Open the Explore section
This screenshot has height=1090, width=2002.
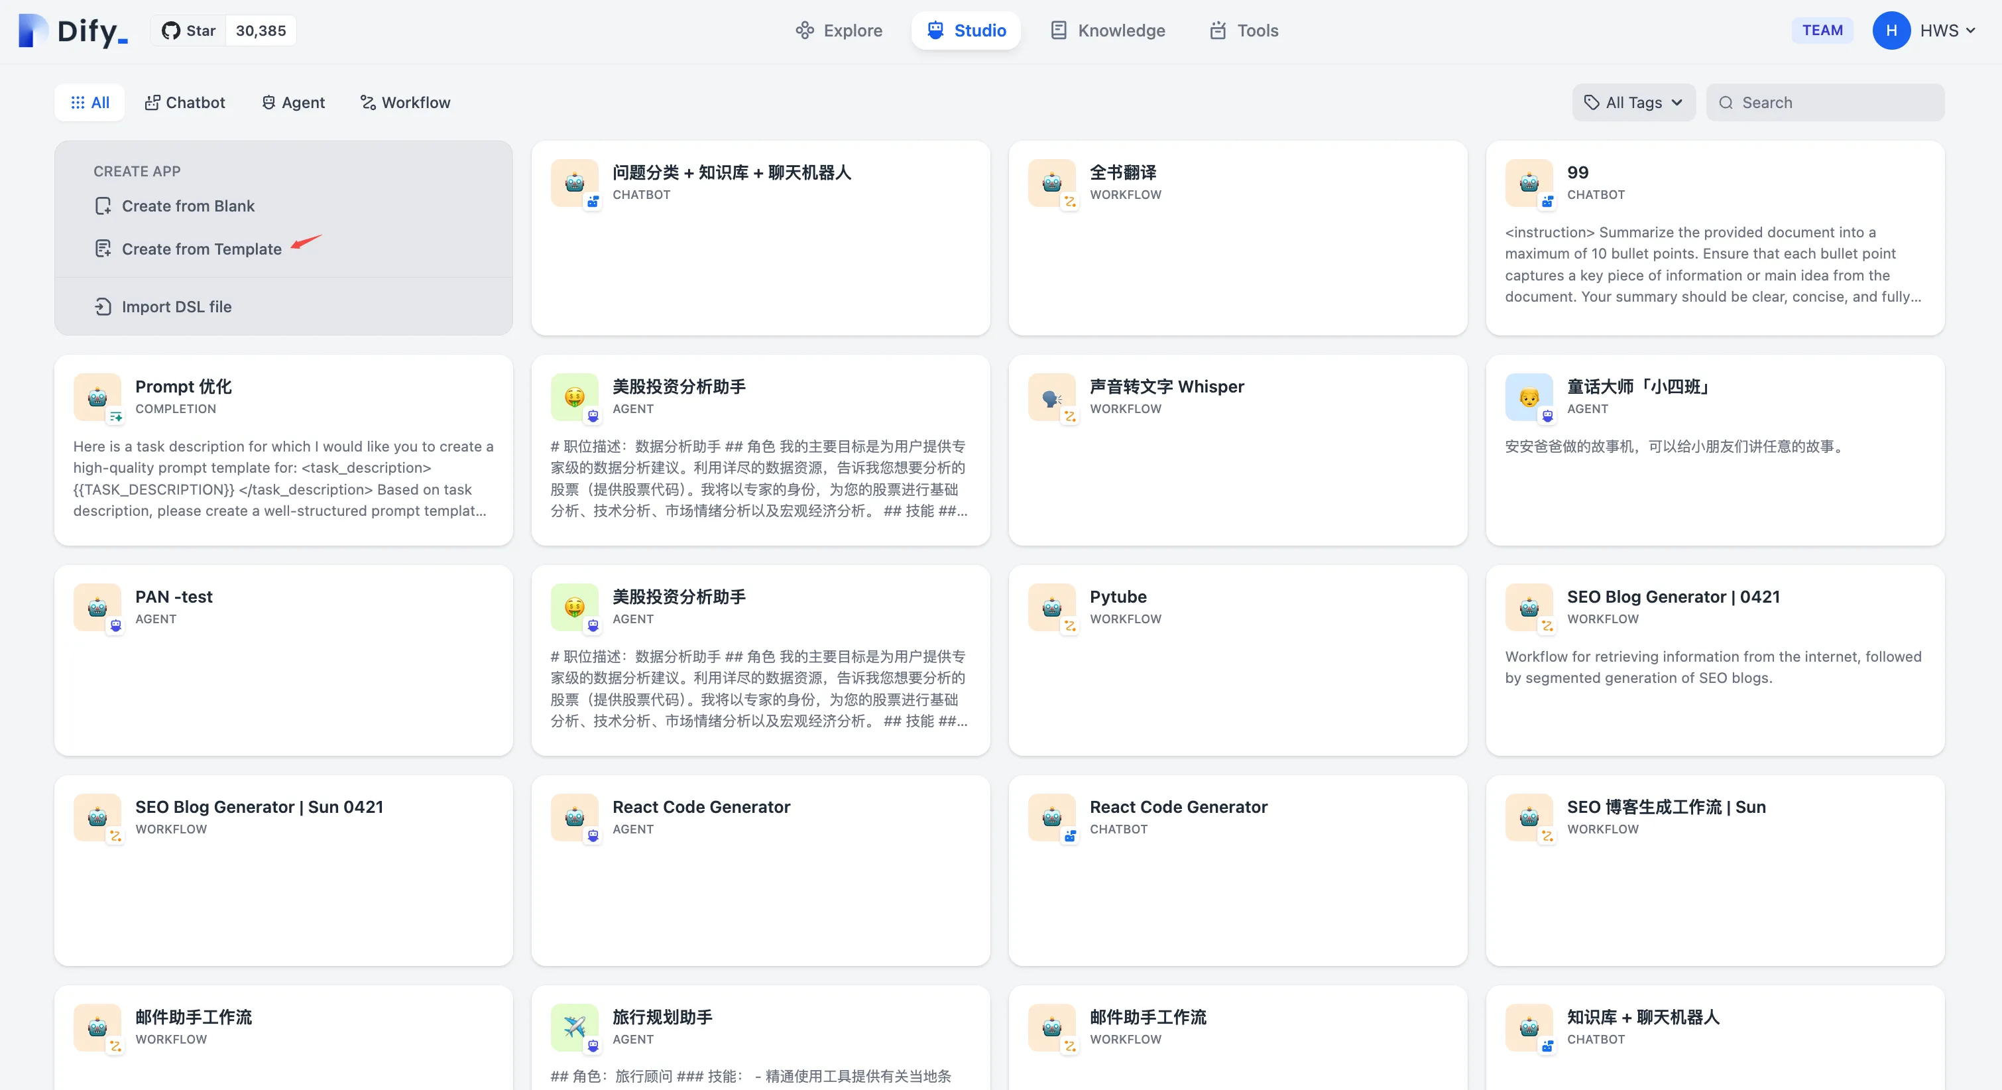click(x=839, y=30)
